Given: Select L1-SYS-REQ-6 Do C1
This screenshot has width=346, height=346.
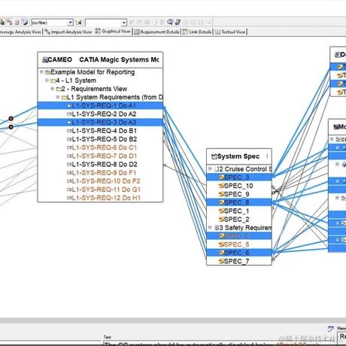Looking at the screenshot, I should 100,147.
